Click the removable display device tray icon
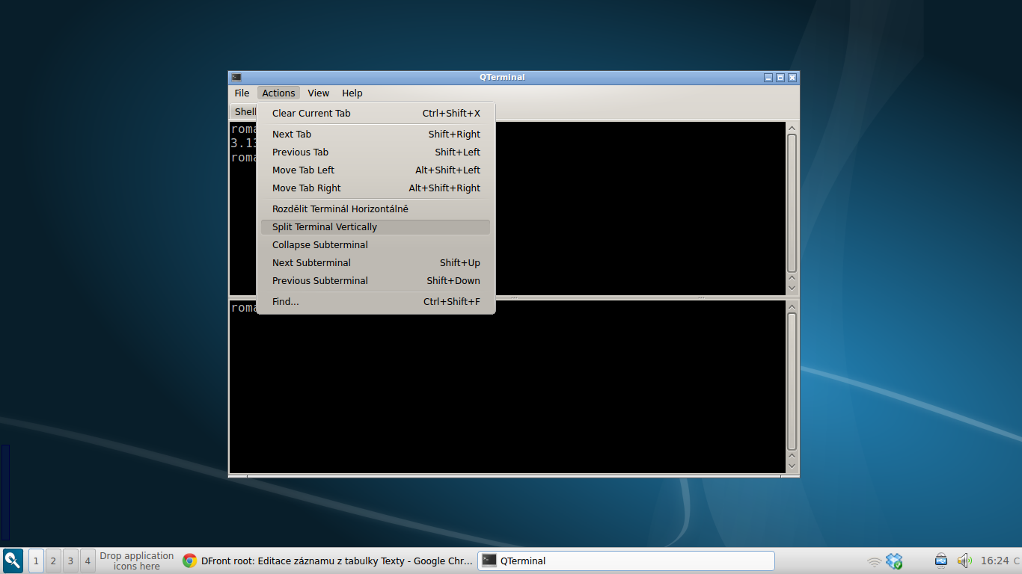The height and width of the screenshot is (574, 1022). tap(940, 561)
